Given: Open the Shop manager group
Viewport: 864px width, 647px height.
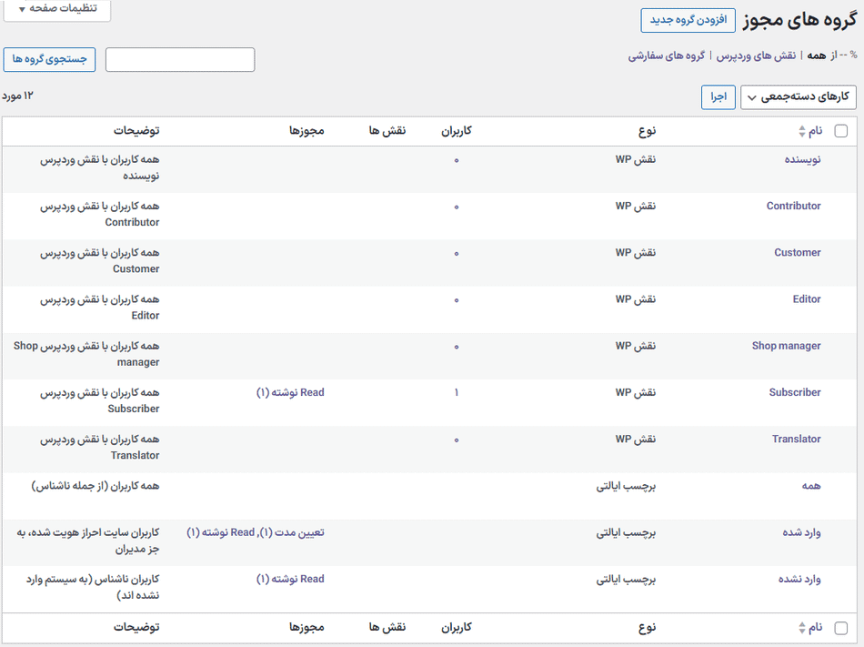Looking at the screenshot, I should point(787,346).
